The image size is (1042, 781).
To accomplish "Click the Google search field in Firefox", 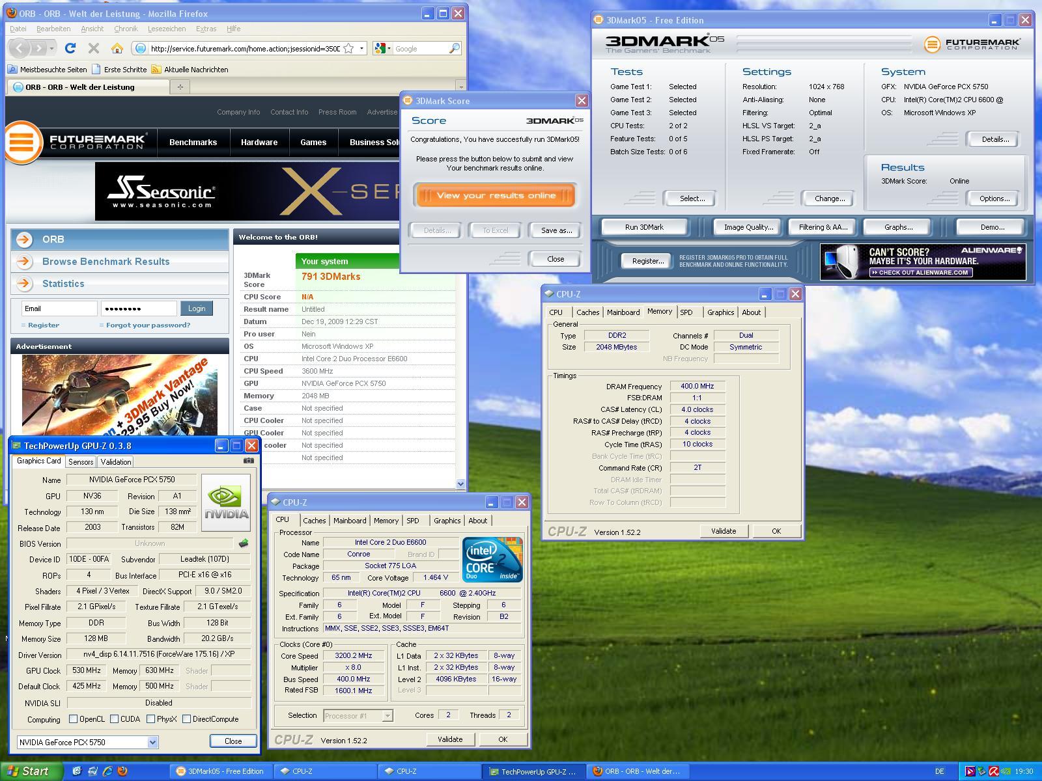I will 420,48.
